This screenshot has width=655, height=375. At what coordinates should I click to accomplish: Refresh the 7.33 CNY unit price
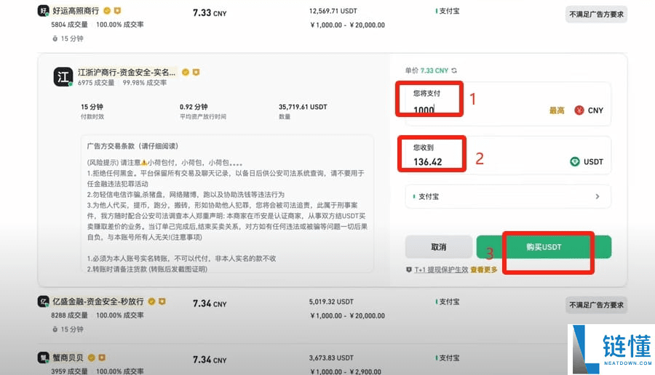454,70
